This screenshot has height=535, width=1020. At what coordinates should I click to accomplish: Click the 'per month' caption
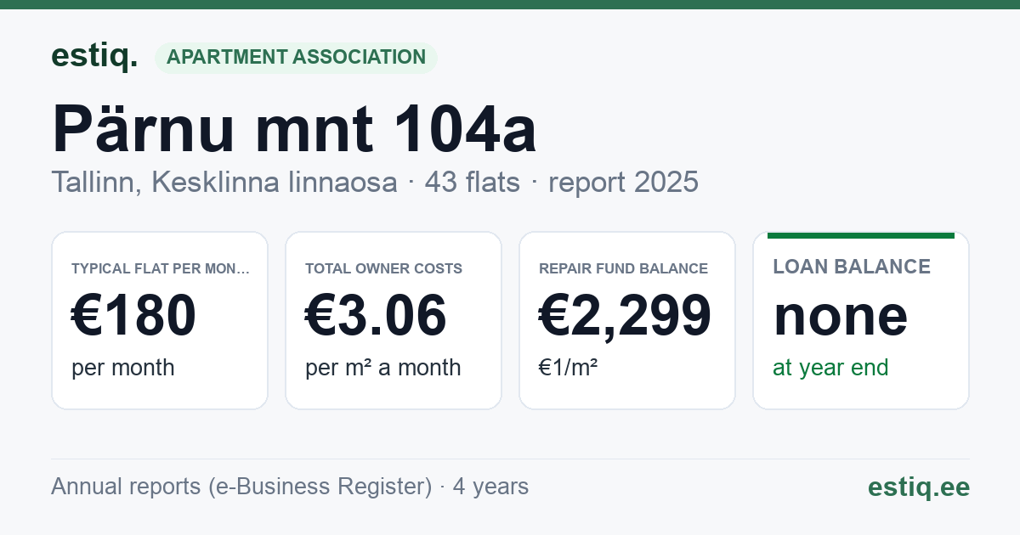coord(123,368)
